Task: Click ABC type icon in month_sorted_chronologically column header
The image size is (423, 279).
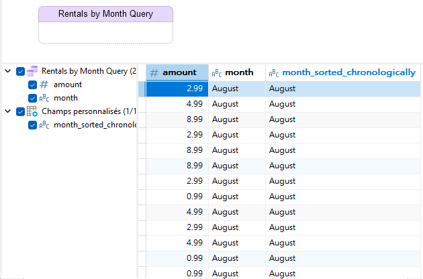Action: click(274, 72)
